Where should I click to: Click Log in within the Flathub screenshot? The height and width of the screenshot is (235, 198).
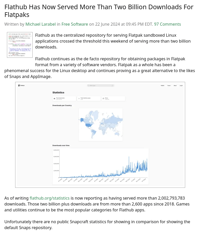click(181, 85)
